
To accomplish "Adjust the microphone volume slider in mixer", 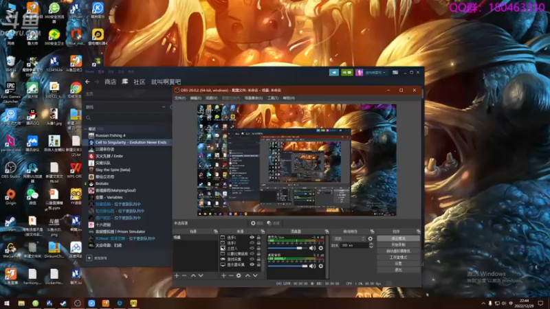I will [x=287, y=248].
